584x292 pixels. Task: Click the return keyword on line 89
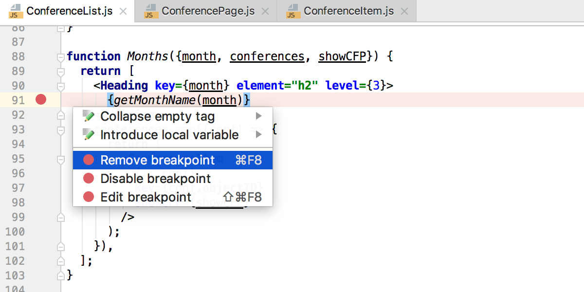pyautogui.click(x=101, y=71)
